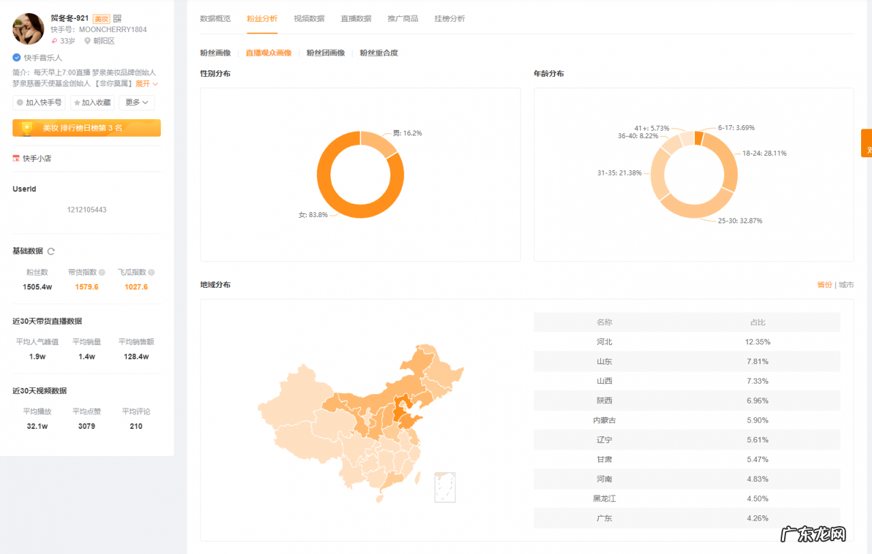Click the 加入收藏 button

(x=92, y=103)
